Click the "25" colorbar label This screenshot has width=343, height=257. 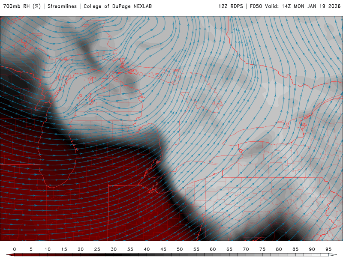click(x=97, y=249)
